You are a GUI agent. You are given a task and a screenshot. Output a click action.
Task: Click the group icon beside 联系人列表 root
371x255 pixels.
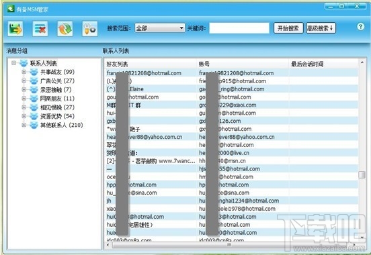(x=24, y=63)
